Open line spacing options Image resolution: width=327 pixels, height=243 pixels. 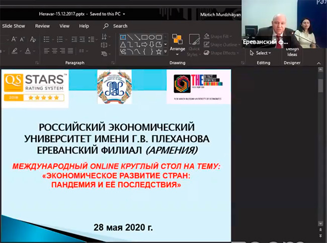pyautogui.click(x=93, y=39)
